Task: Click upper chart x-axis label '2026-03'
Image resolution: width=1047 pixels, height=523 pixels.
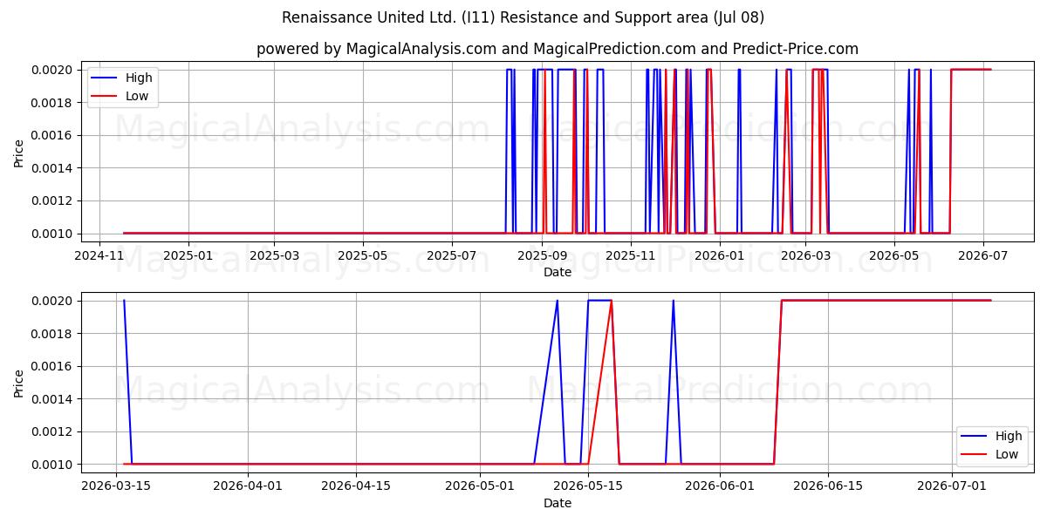Action: (x=805, y=256)
